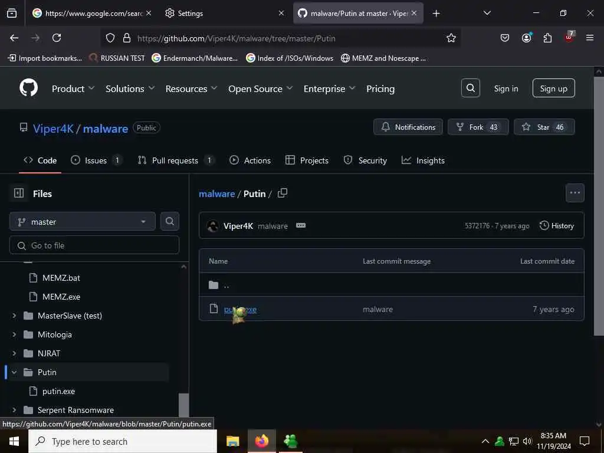Viewport: 604px width, 453px height.
Task: Open notification center in taskbar
Action: (585, 441)
